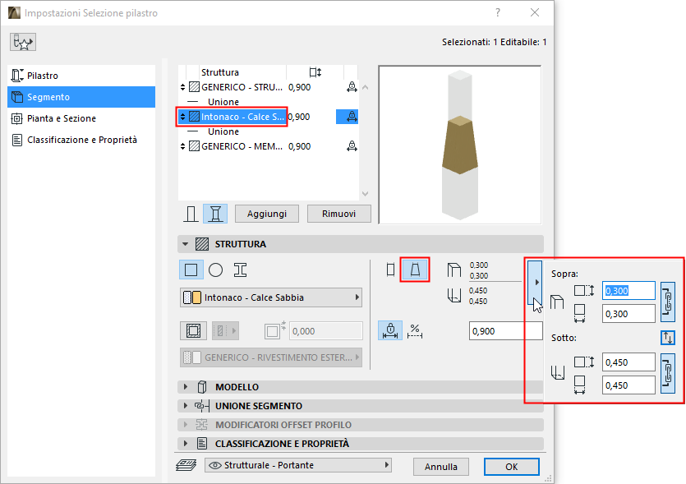The width and height of the screenshot is (686, 484).
Task: Click the multi-segment column icon
Action: pos(215,214)
